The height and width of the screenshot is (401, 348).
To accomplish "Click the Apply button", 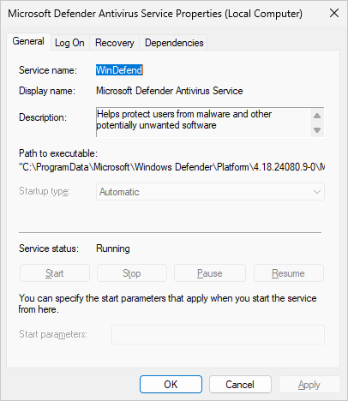I will point(309,385).
